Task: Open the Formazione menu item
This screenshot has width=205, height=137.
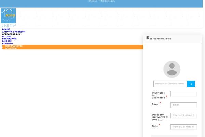Action: (10, 39)
